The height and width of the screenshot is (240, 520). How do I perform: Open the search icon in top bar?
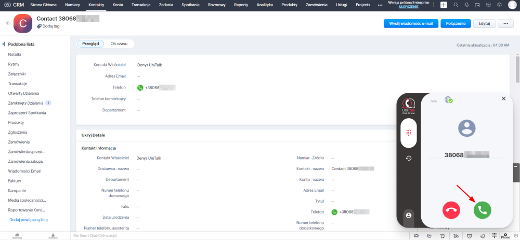(456, 5)
